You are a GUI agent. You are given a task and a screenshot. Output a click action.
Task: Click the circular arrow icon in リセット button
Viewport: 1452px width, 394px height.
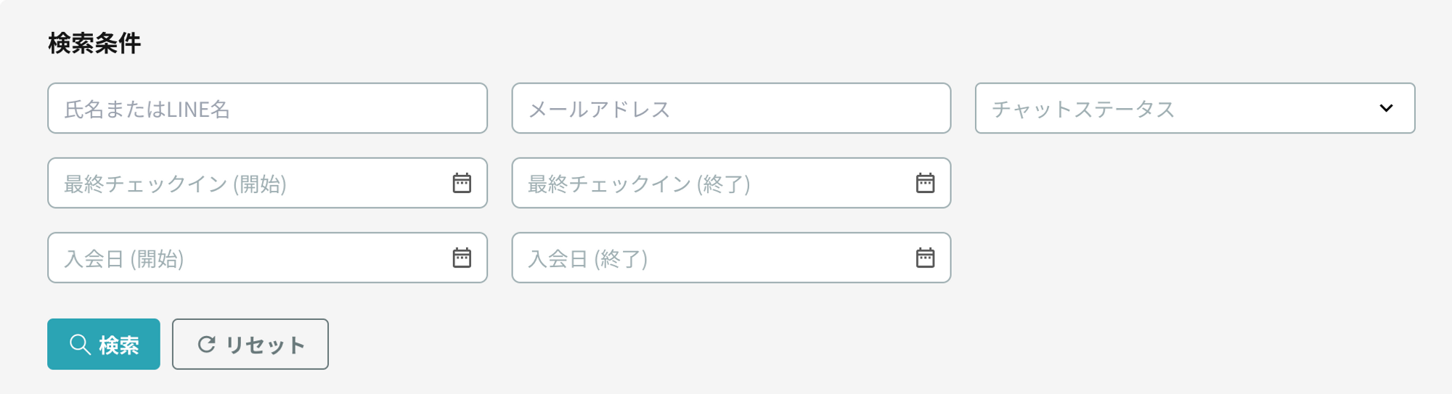pos(207,345)
